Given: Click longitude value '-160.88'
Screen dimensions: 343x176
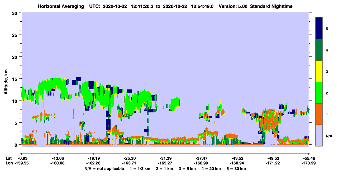Looking at the screenshot, I should click(57, 163).
